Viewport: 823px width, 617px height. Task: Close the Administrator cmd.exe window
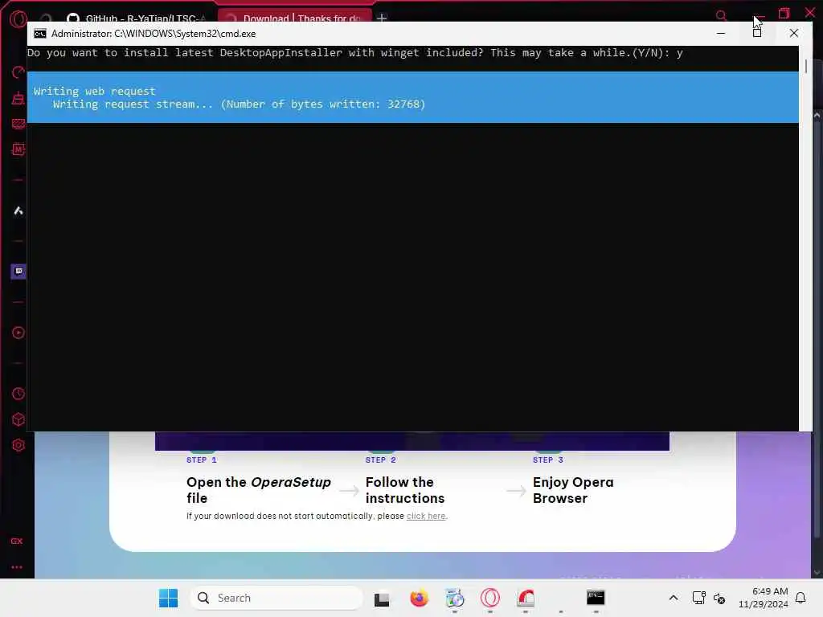click(793, 33)
